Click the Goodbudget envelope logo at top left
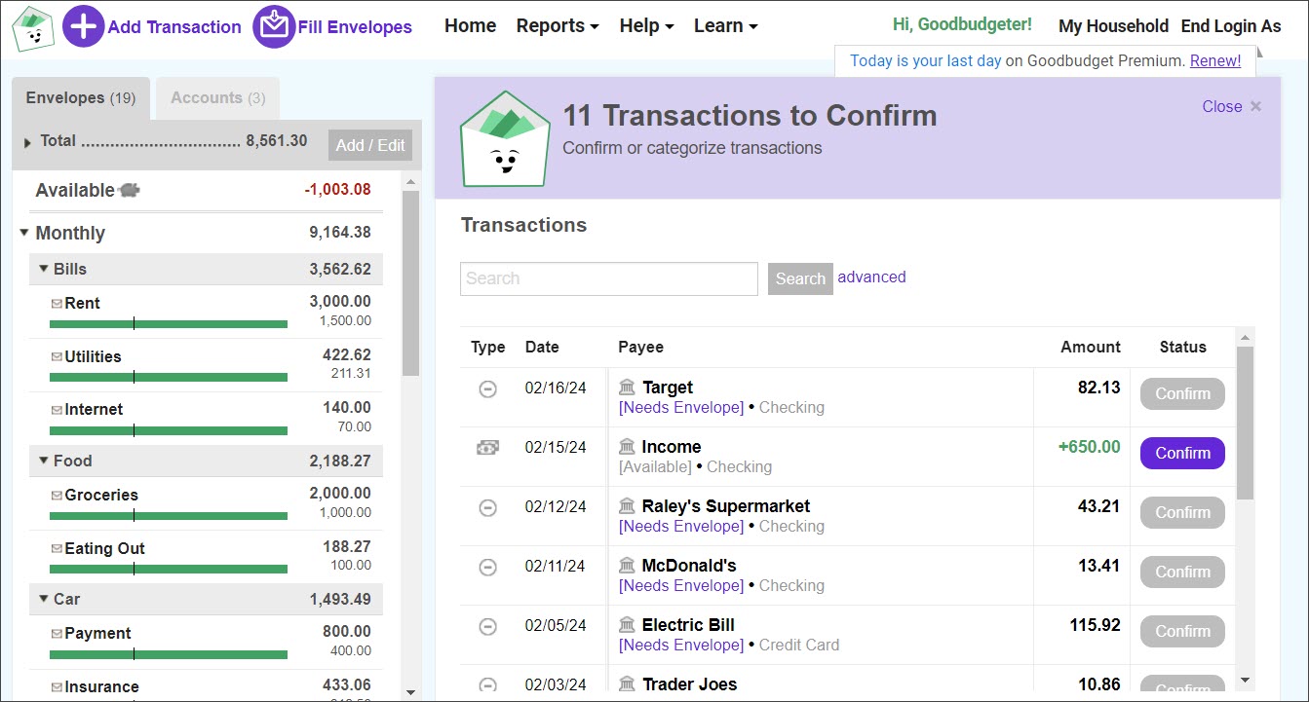 [x=33, y=28]
